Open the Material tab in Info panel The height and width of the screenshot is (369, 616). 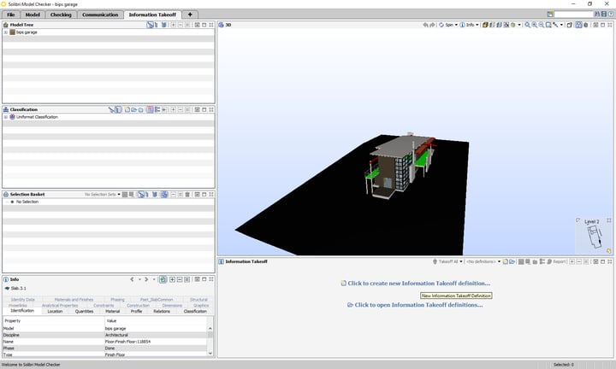coord(112,311)
